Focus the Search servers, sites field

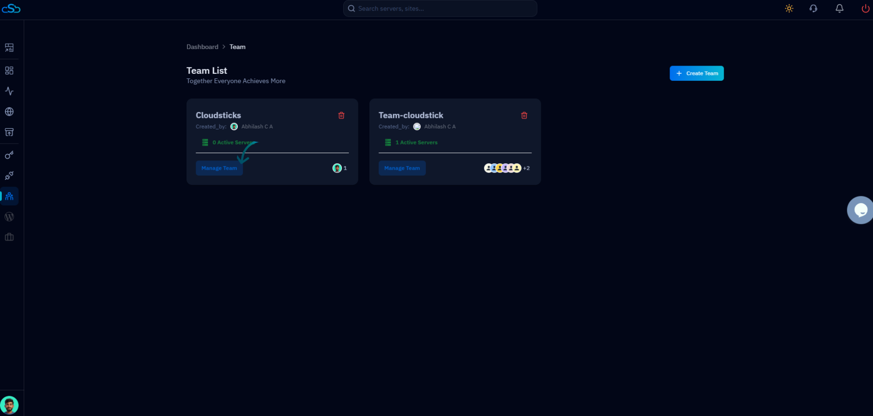[x=440, y=9]
